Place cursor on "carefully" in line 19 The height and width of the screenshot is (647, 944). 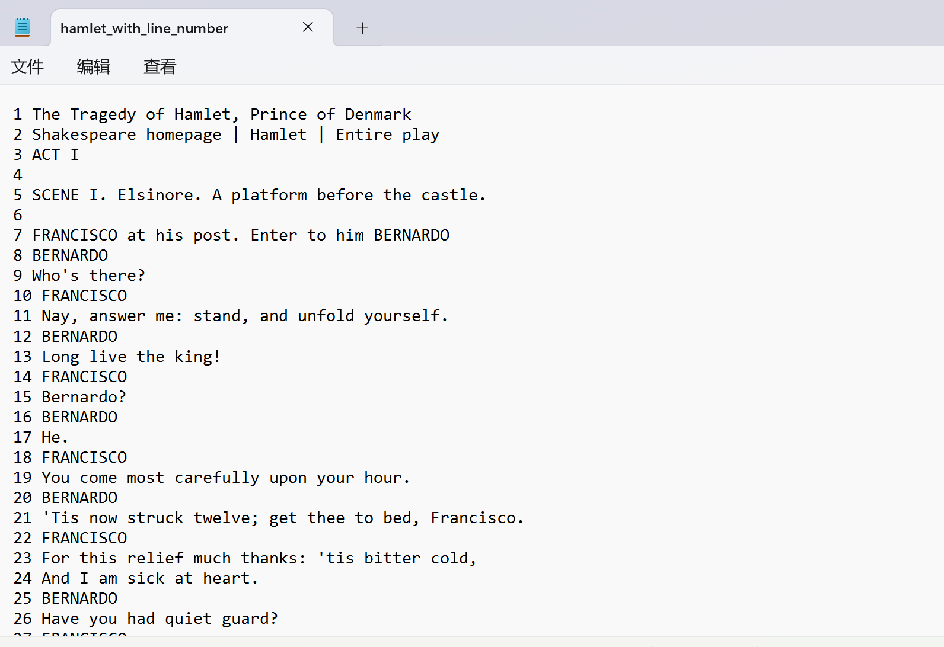coord(217,478)
